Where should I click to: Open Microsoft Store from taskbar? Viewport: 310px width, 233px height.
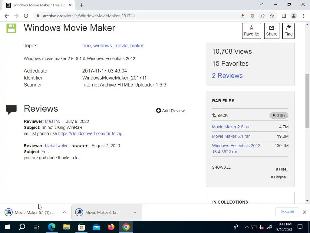tap(81, 227)
